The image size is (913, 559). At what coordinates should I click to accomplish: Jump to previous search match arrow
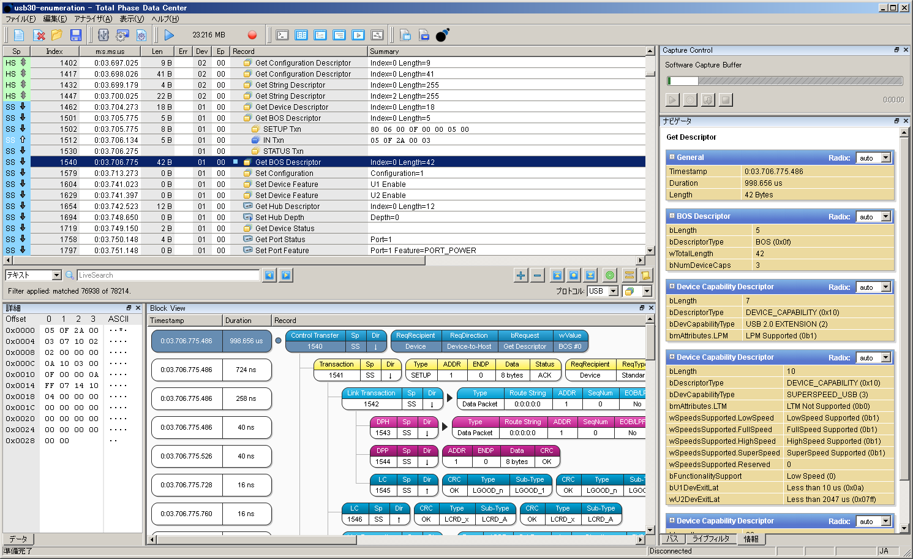tap(269, 275)
